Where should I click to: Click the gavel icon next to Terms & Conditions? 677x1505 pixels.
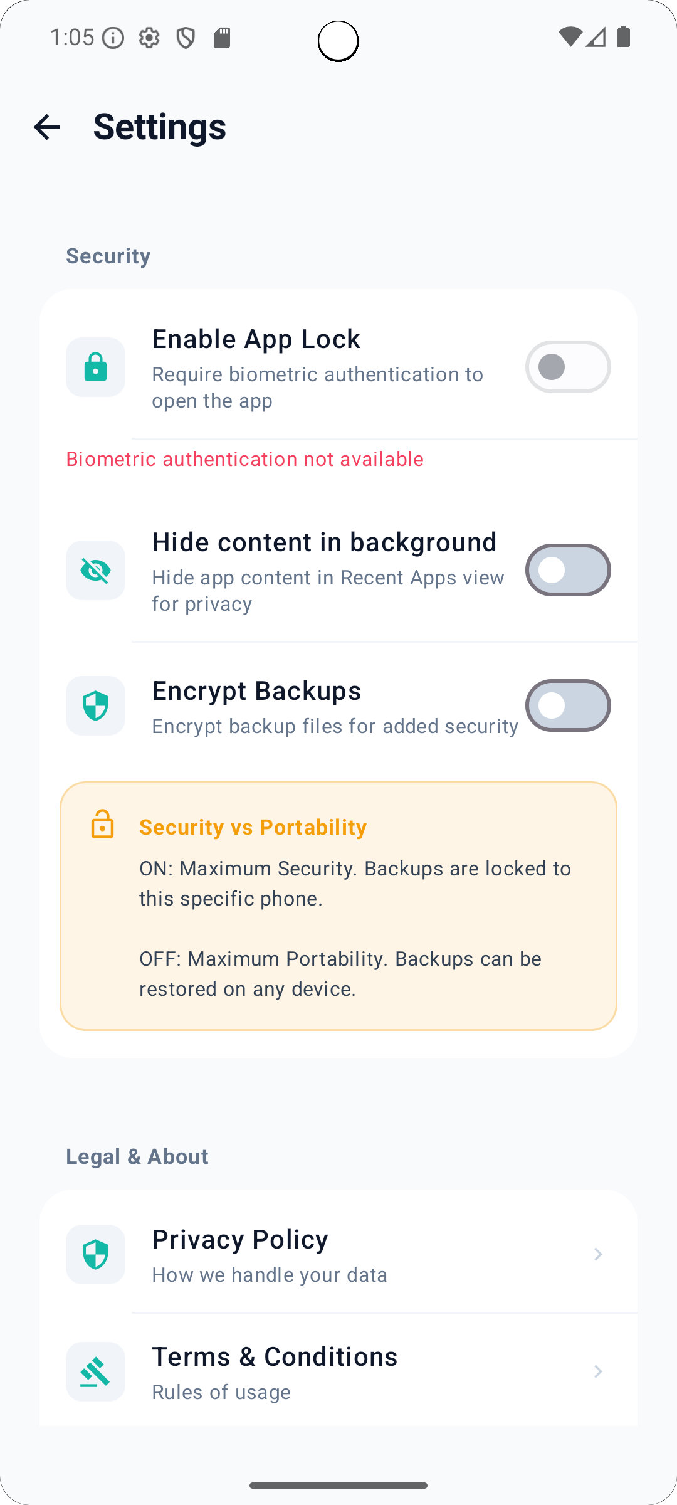[95, 1372]
